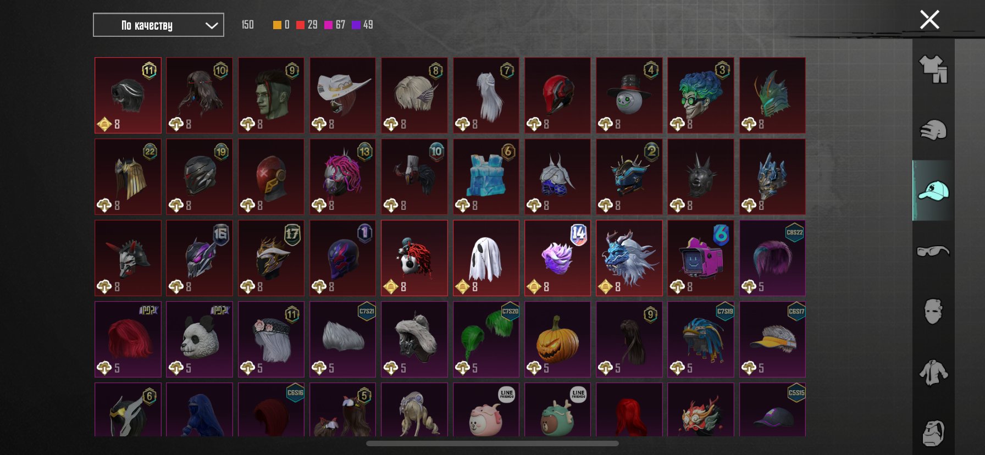Open the face mask category icon
This screenshot has width=985, height=455.
[x=933, y=312]
